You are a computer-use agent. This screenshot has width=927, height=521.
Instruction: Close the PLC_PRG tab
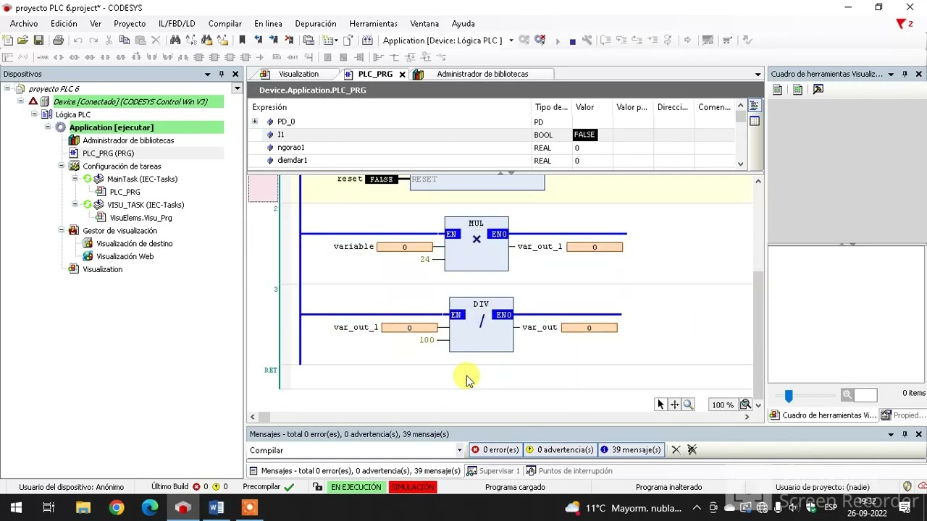pos(402,75)
